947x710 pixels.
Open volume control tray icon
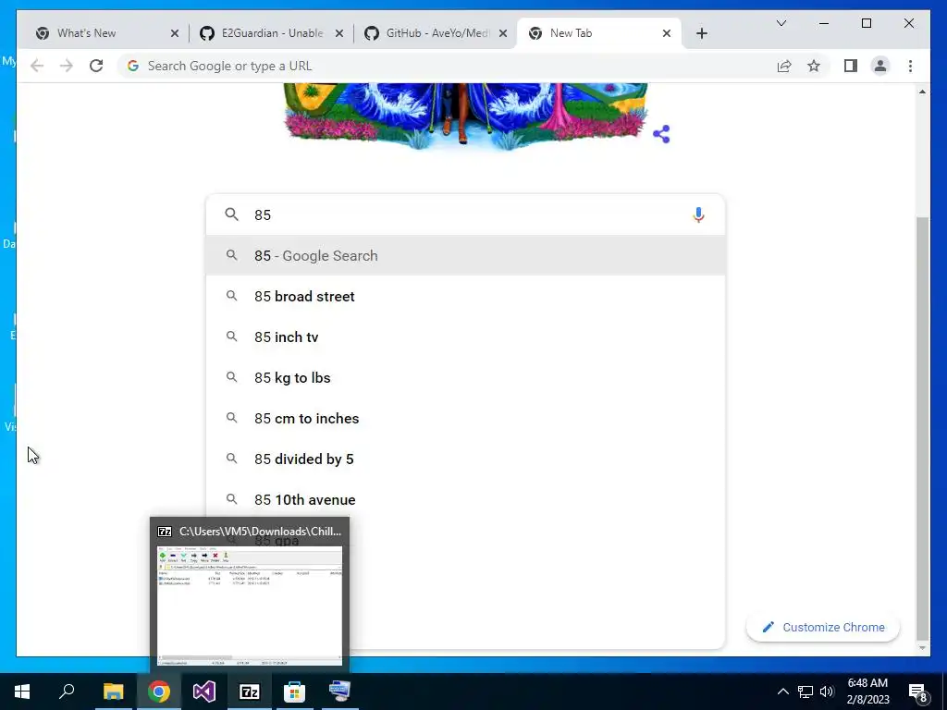[827, 692]
